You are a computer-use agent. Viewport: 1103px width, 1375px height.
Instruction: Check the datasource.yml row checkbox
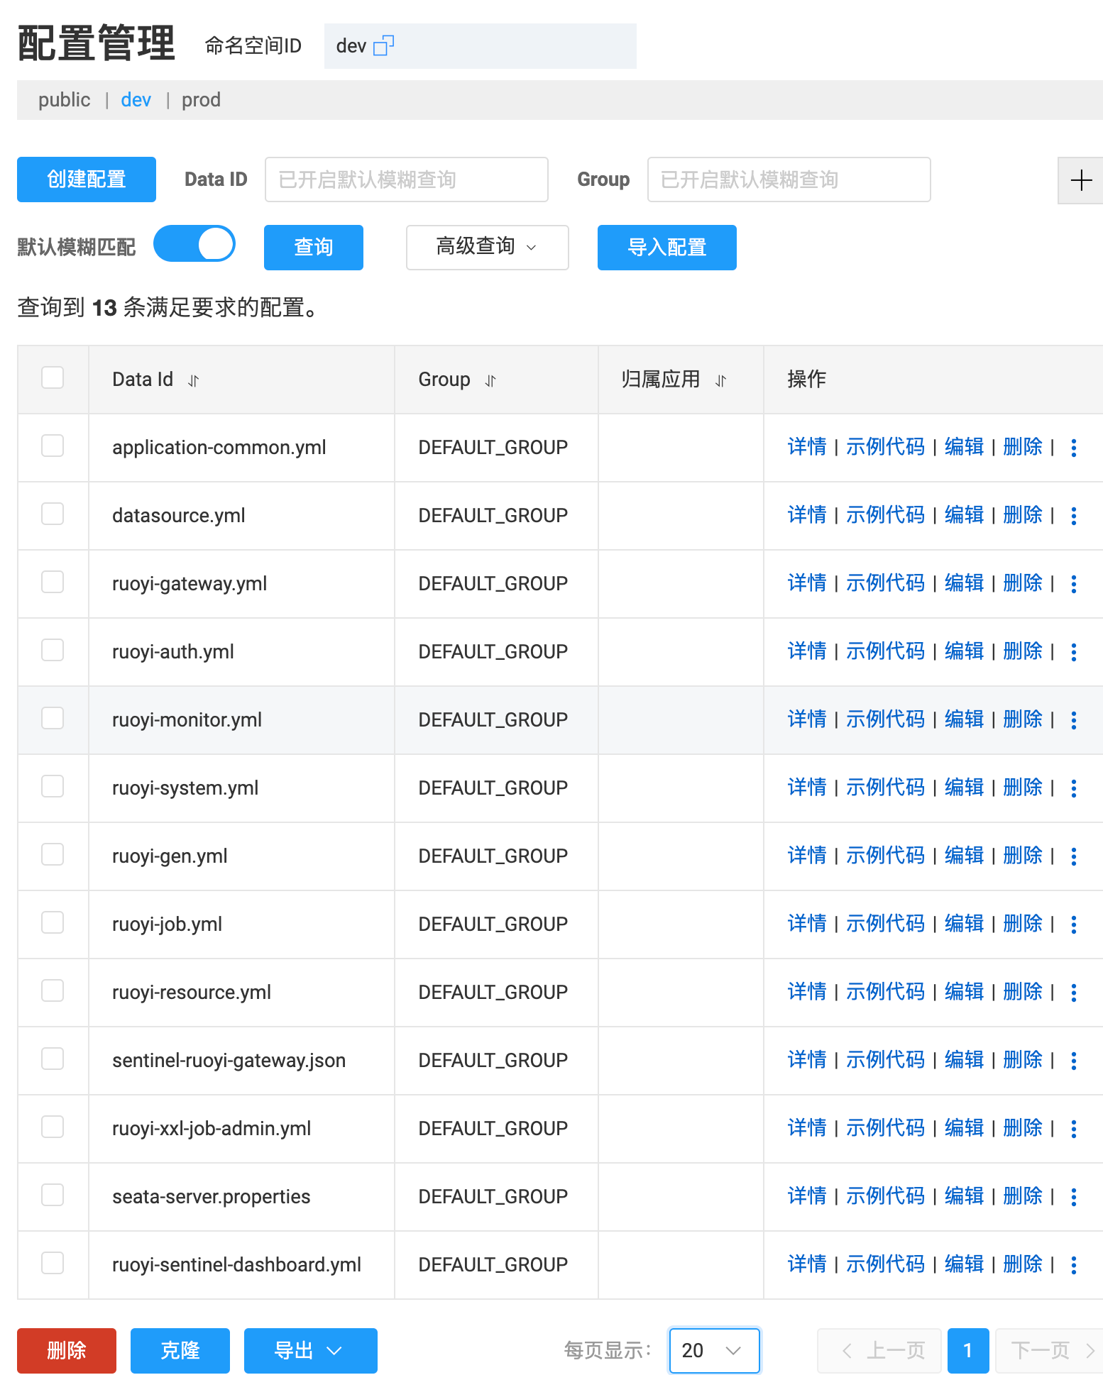[x=53, y=514]
